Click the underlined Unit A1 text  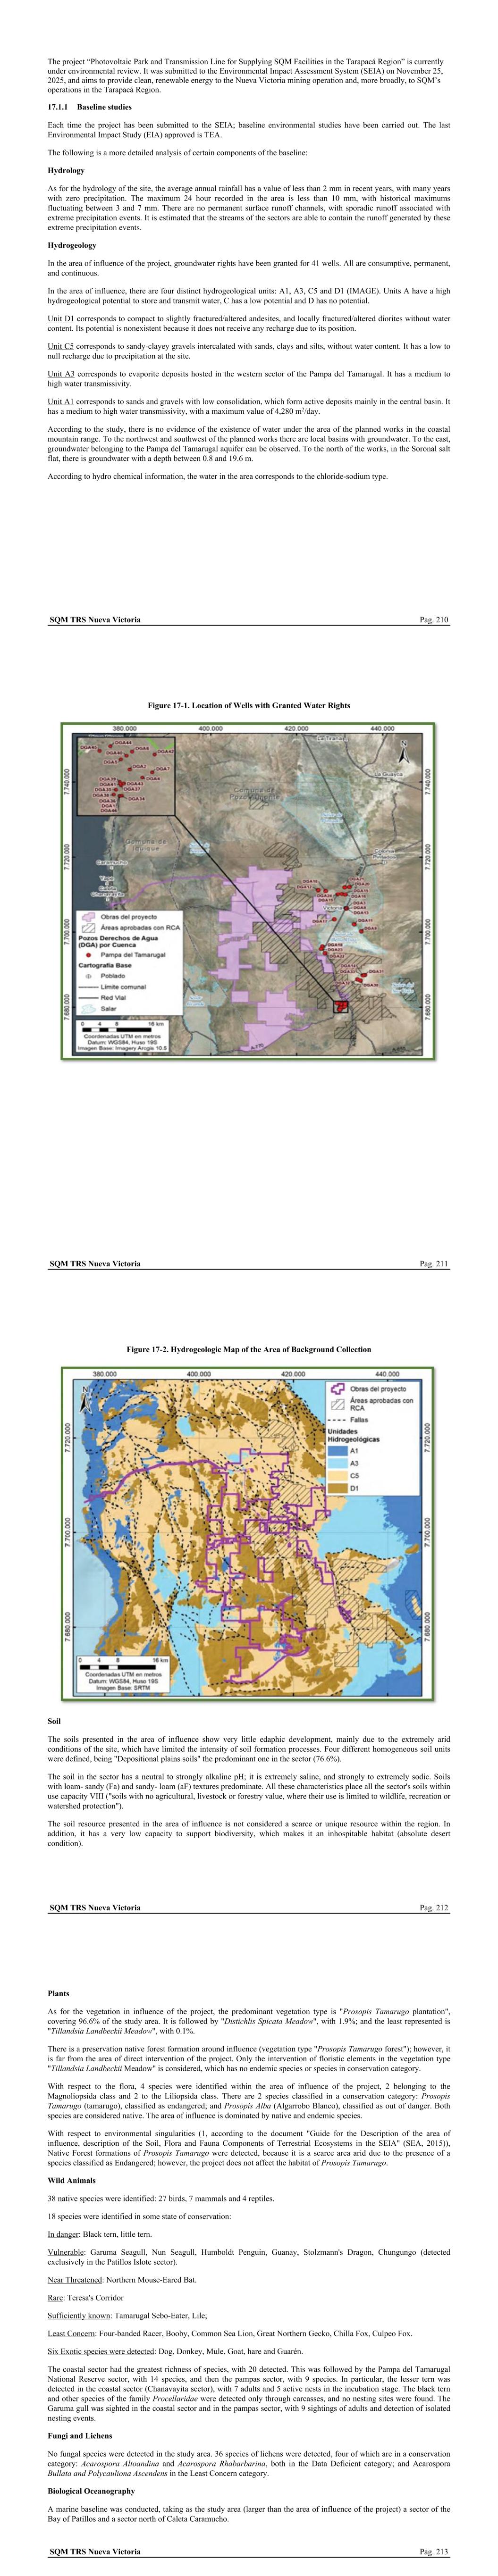(61, 401)
